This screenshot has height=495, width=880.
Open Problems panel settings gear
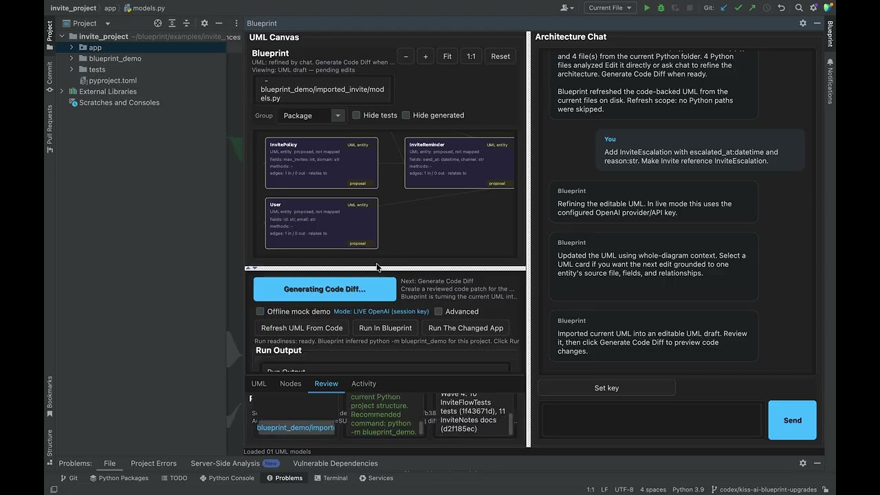[x=802, y=463]
